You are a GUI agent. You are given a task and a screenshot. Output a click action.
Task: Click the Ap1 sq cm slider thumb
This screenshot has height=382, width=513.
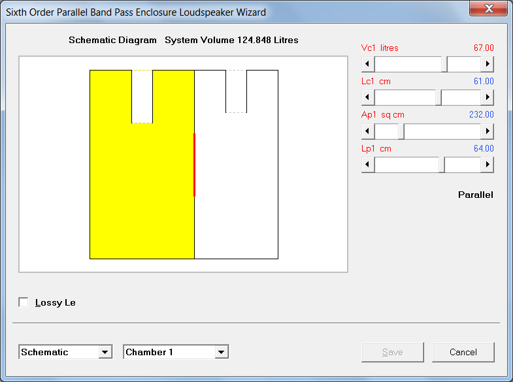tap(401, 131)
